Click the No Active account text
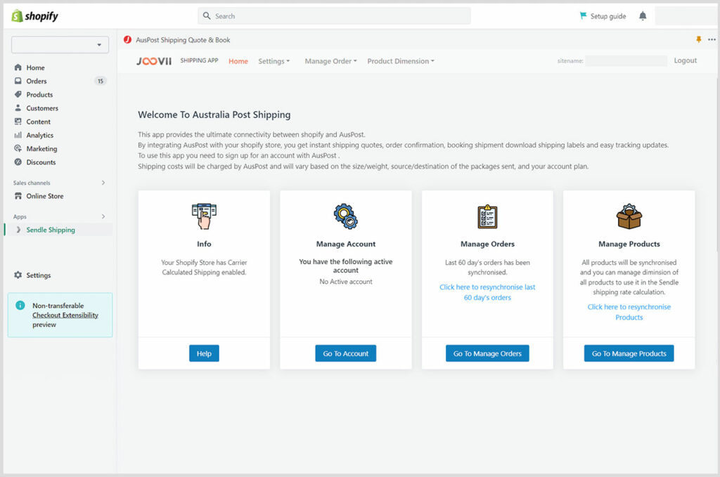Viewport: 720px width, 477px height. tap(346, 282)
